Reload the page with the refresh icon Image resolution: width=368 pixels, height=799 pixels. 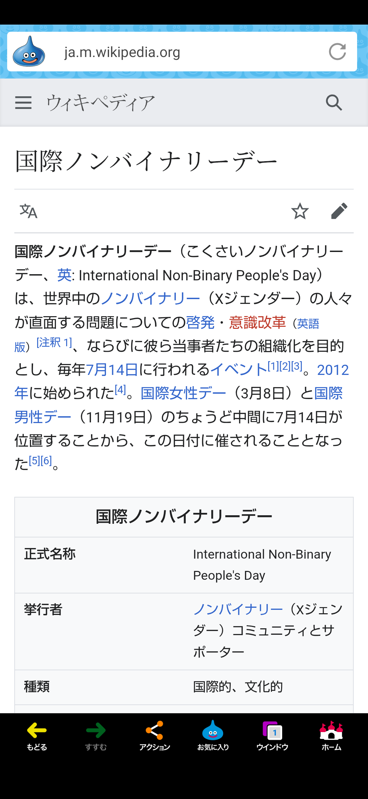tap(337, 52)
